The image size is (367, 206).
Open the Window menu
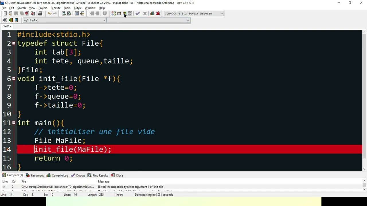(x=90, y=8)
